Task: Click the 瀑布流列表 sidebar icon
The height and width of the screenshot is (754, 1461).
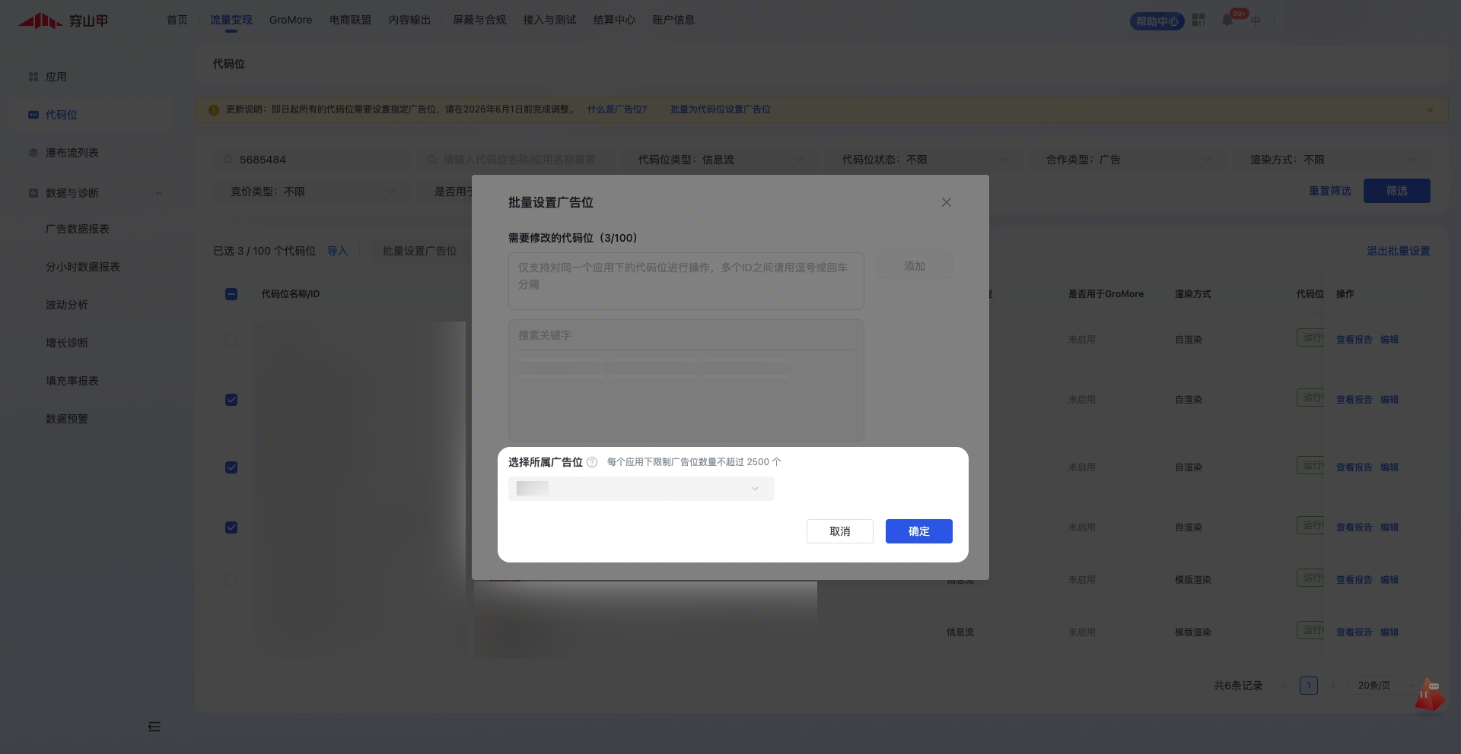Action: [33, 153]
